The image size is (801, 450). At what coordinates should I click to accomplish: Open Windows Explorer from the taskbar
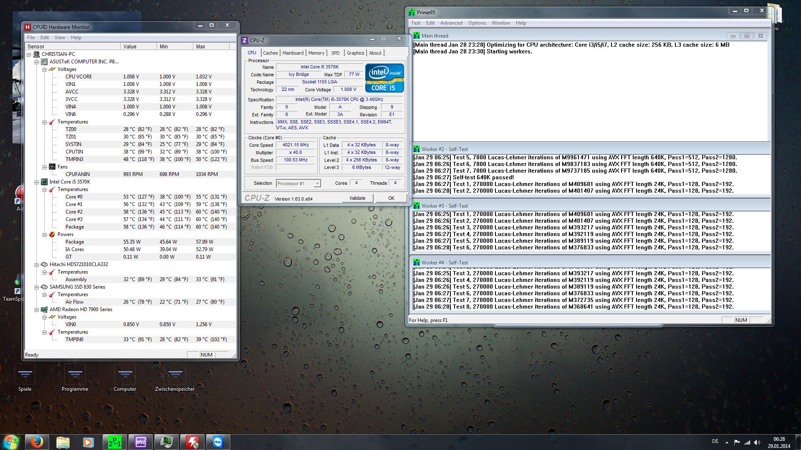click(63, 442)
